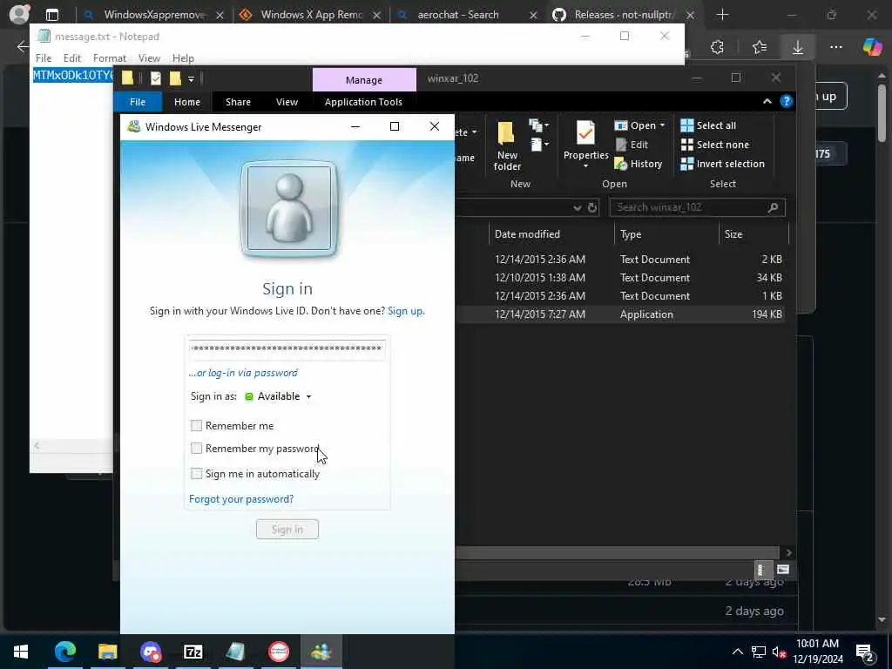The width and height of the screenshot is (892, 669).
Task: Click the Explorer search magnifier icon
Action: click(773, 207)
